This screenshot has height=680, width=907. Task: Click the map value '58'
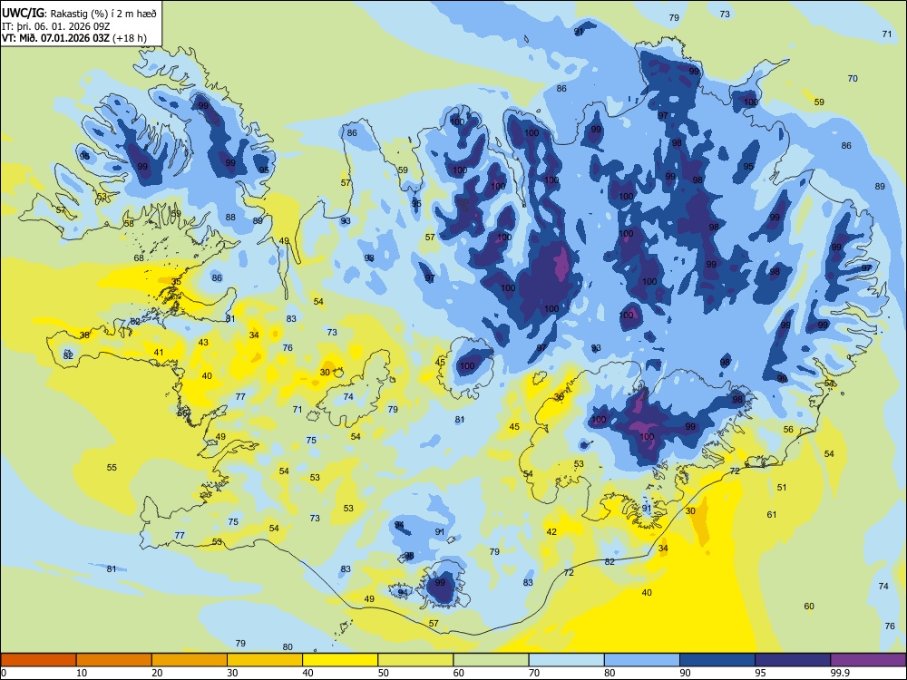tap(129, 223)
